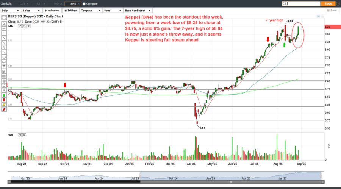Viewport: 341px width, 189px height.
Task: Select the BN4 symbol tab
Action: point(73,4)
